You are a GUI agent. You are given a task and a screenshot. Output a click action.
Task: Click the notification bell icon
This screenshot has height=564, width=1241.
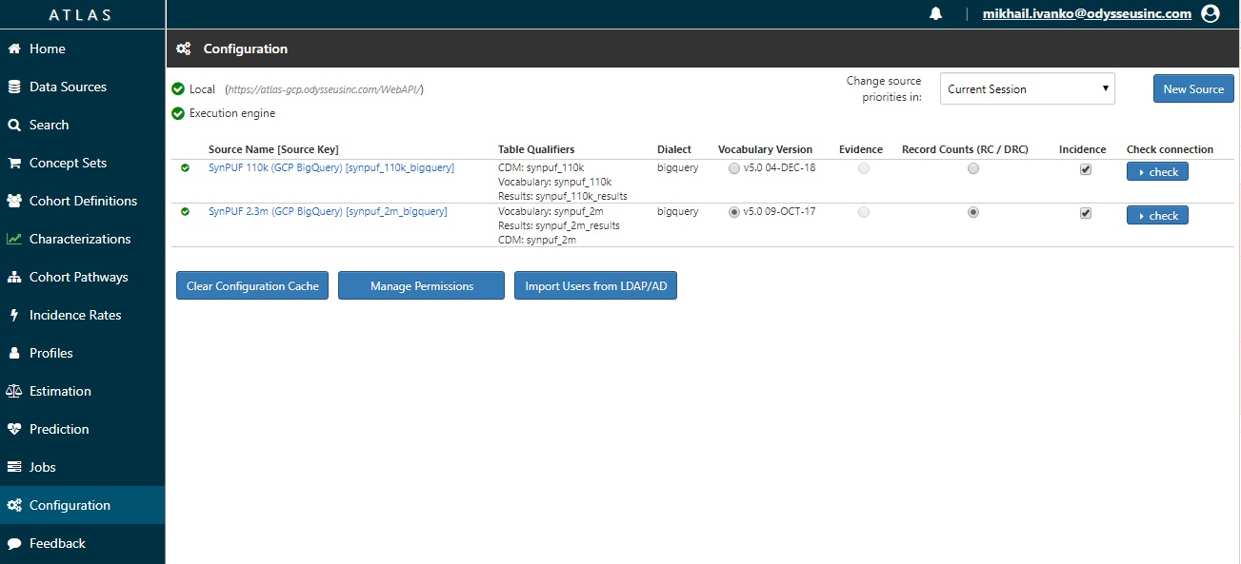pyautogui.click(x=935, y=13)
